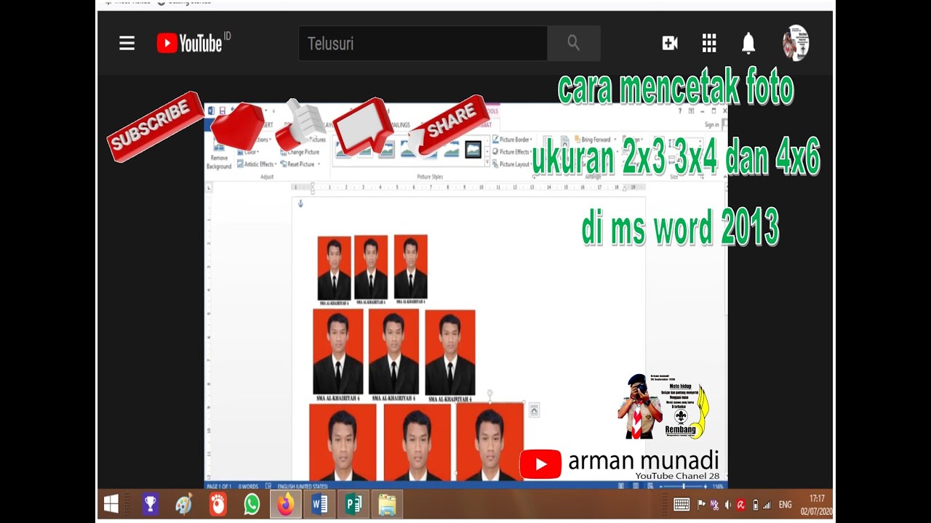
Task: Open the Artistic Effects dropdown
Action: coord(256,164)
